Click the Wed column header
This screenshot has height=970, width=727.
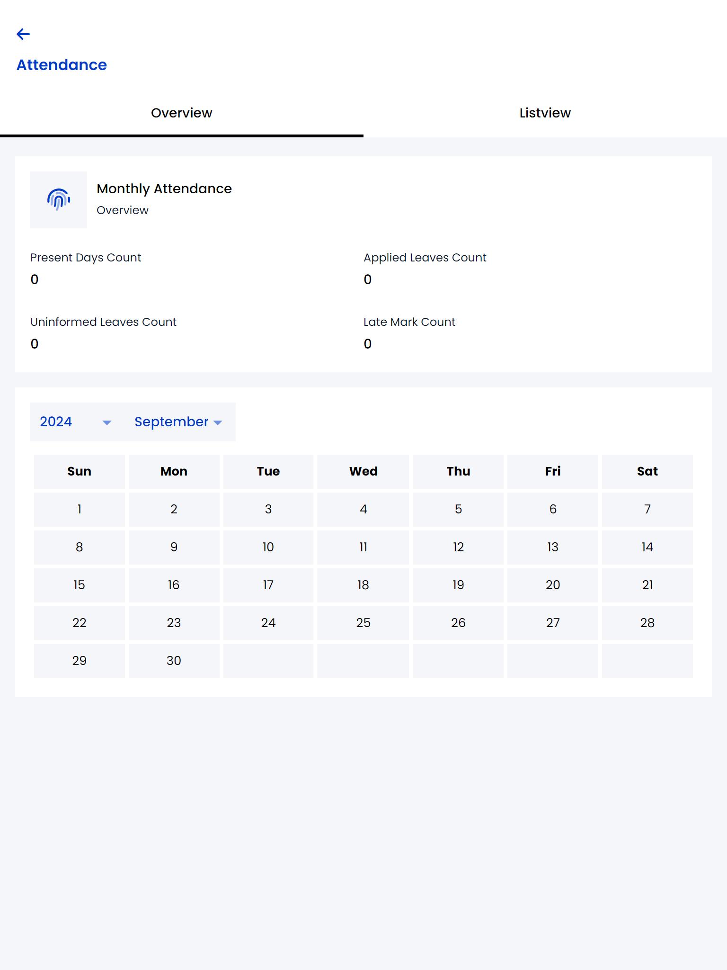click(363, 472)
